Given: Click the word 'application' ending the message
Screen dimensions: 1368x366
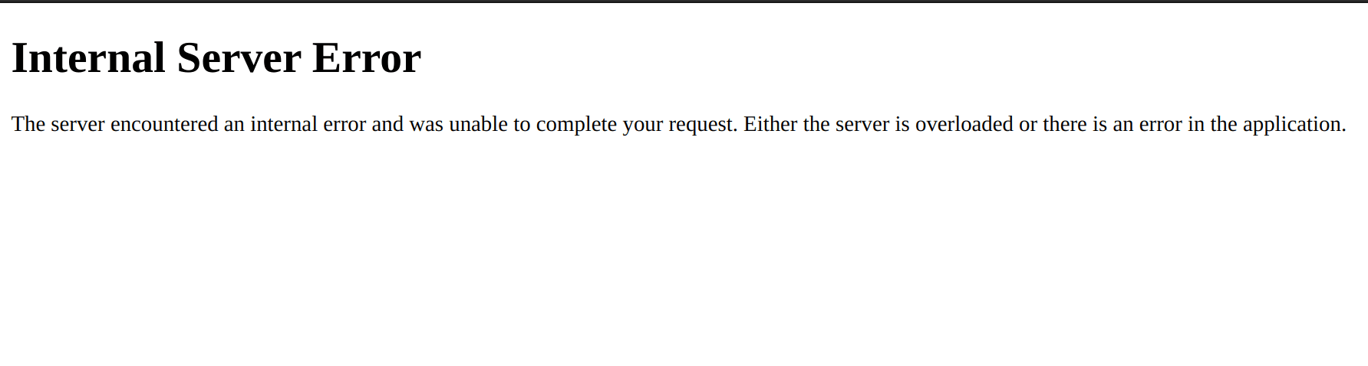Looking at the screenshot, I should [1294, 125].
